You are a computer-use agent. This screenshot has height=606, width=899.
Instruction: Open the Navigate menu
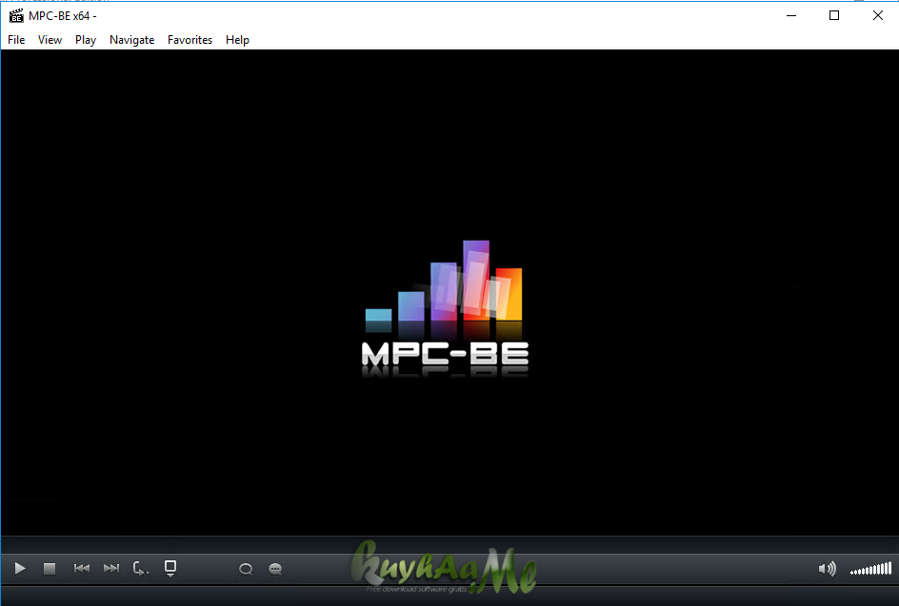131,40
